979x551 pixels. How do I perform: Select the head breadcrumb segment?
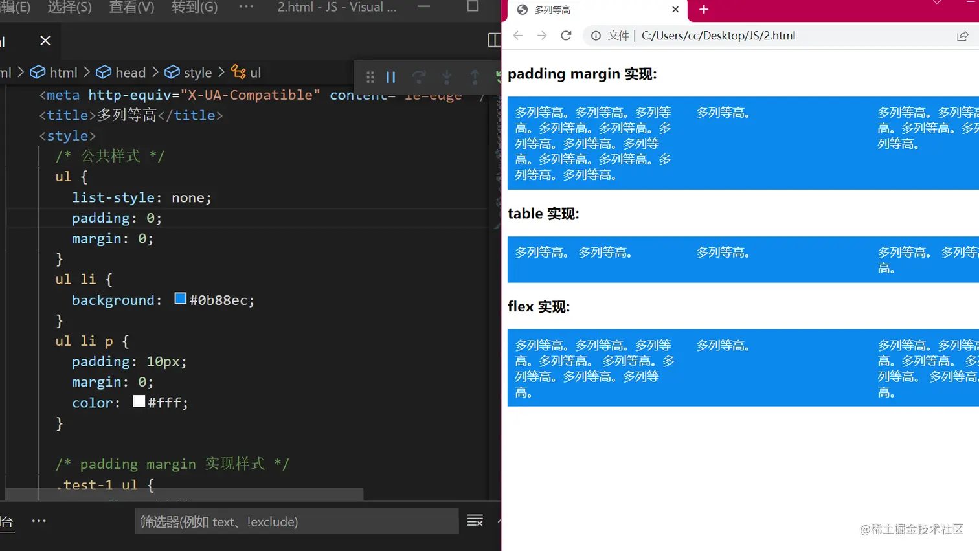121,73
